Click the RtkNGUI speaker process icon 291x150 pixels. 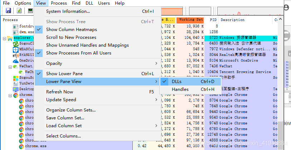pyautogui.click(x=16, y=56)
